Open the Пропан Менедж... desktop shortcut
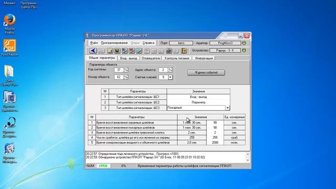Image resolution: width=336 pixels, height=189 pixels. click(x=9, y=153)
